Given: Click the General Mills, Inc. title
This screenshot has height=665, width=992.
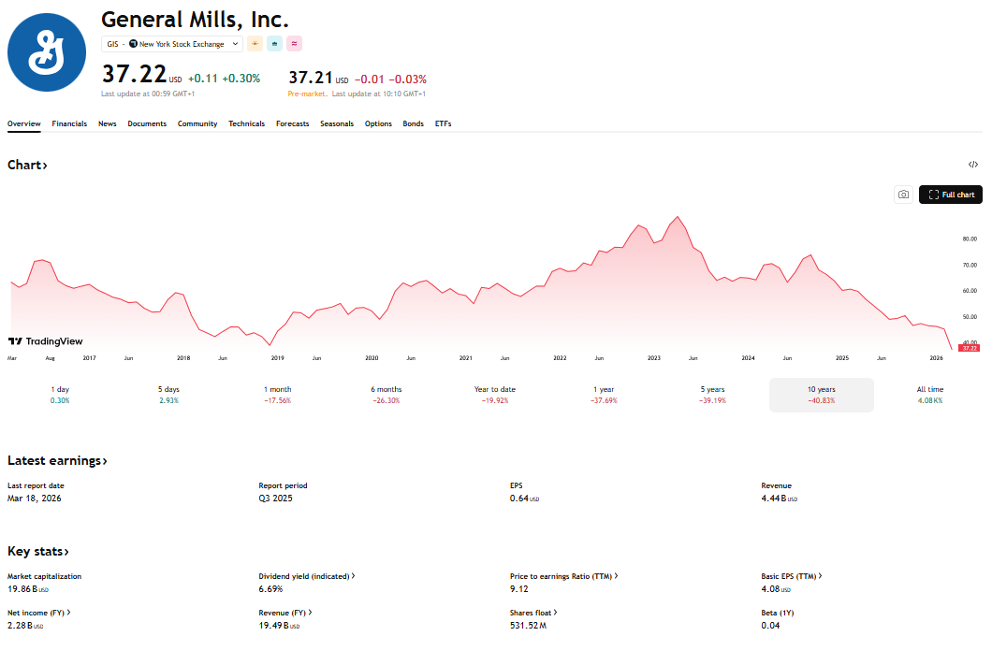Looking at the screenshot, I should pyautogui.click(x=195, y=21).
